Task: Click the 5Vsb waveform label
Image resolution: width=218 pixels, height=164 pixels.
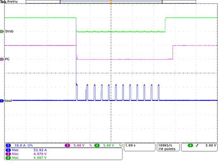Action: click(x=9, y=31)
